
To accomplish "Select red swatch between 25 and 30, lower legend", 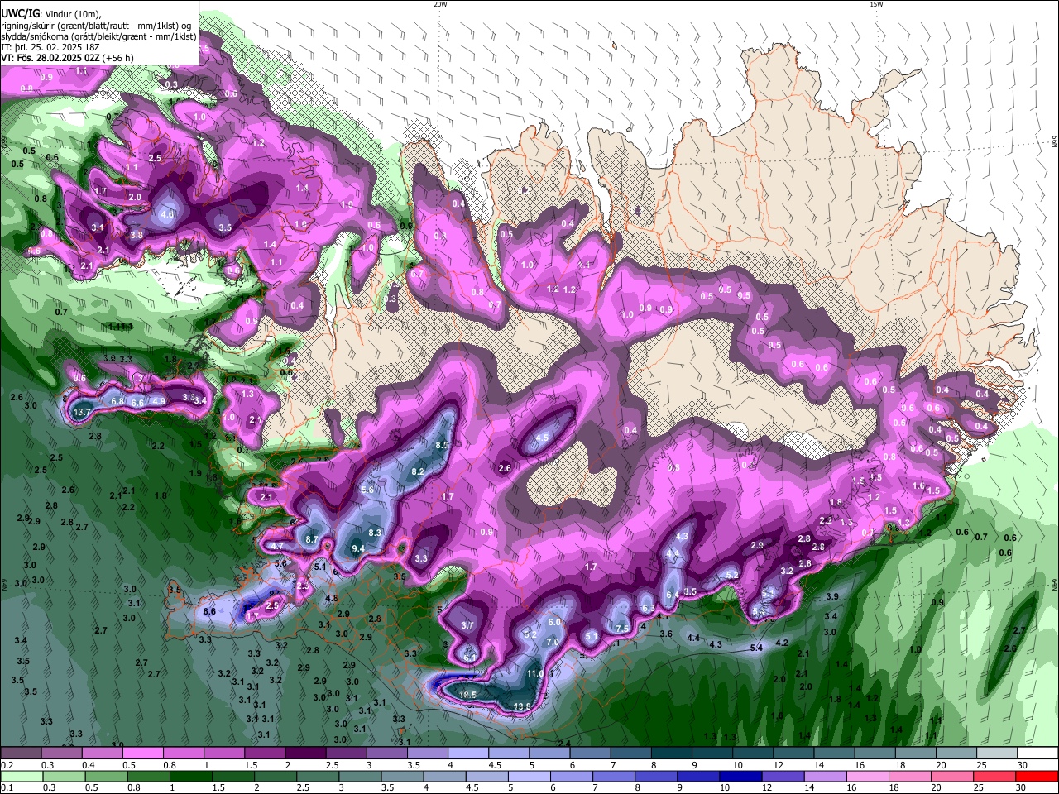I will click(995, 777).
